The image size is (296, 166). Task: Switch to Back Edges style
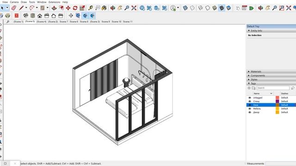[192, 8]
